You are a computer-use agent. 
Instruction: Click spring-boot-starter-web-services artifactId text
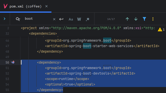(x=101, y=46)
